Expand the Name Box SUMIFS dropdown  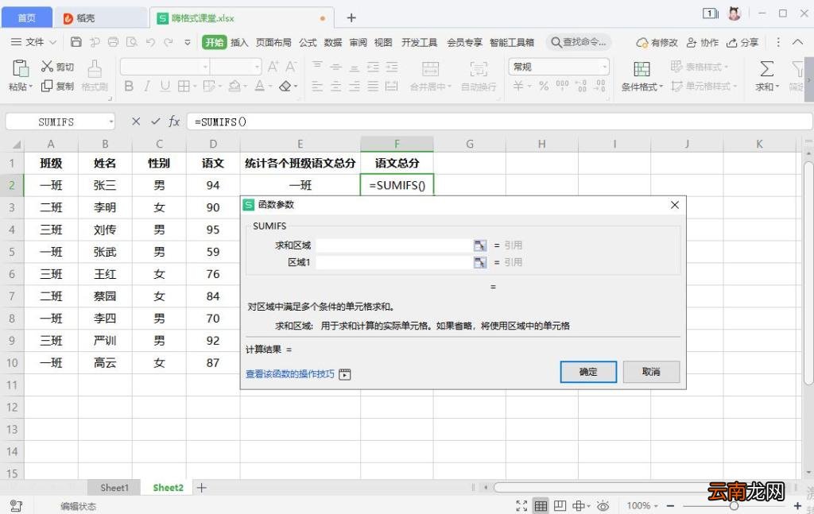110,122
